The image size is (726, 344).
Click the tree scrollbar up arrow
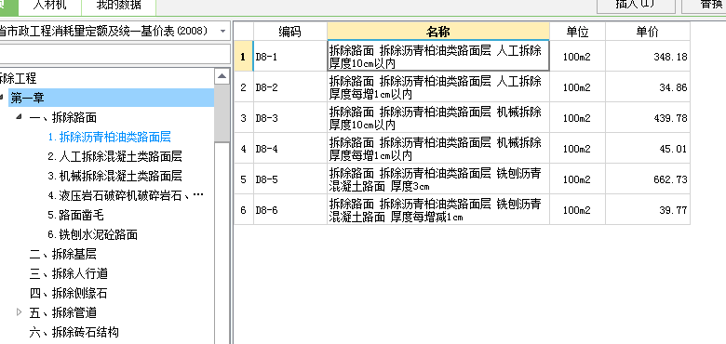click(222, 76)
